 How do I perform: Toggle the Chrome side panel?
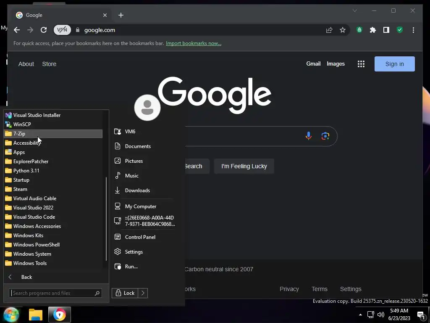click(386, 30)
